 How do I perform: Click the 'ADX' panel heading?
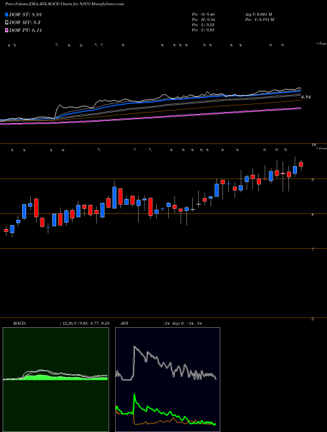(x=125, y=323)
